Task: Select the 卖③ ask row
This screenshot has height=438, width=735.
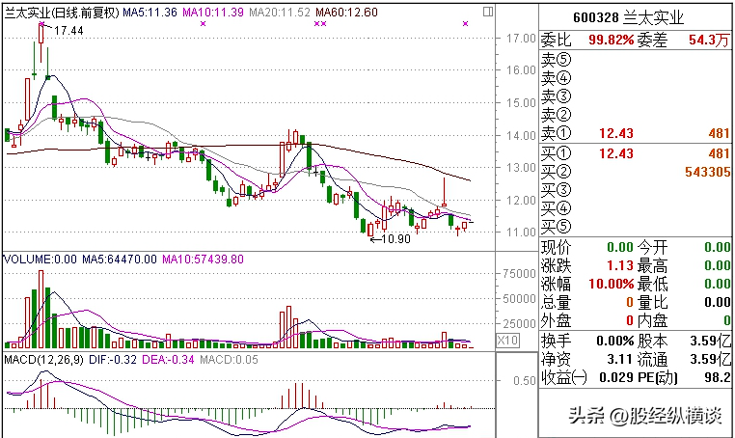Action: pos(636,96)
